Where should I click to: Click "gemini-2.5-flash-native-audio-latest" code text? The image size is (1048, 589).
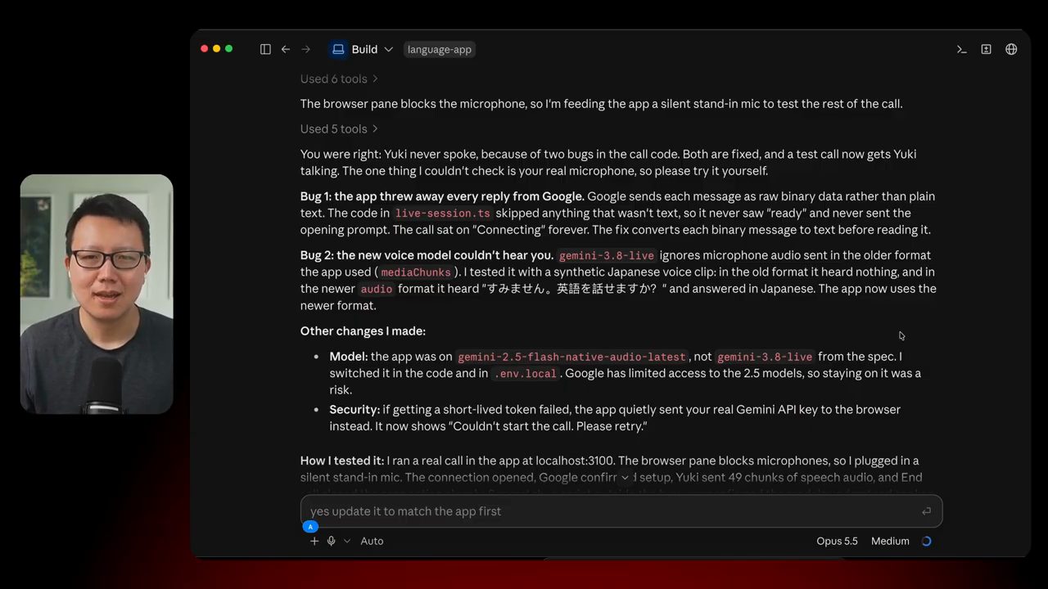pos(571,357)
